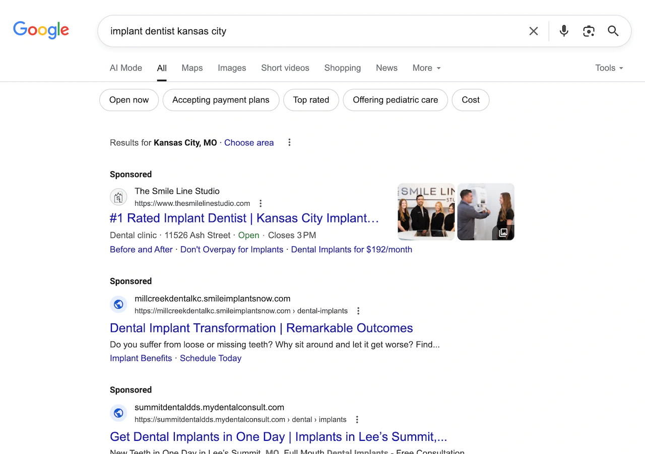Open #1 Rated Implant Dentist ad headline
The width and height of the screenshot is (645, 454).
click(x=244, y=218)
